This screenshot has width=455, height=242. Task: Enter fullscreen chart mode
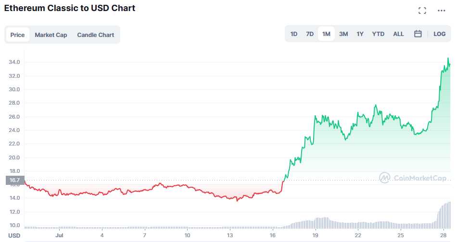pyautogui.click(x=422, y=11)
